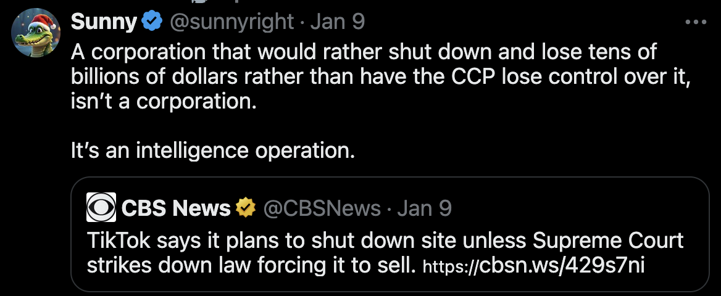Open the CBS News name in quoted tweet
The width and height of the screenshot is (721, 296).
(x=176, y=208)
